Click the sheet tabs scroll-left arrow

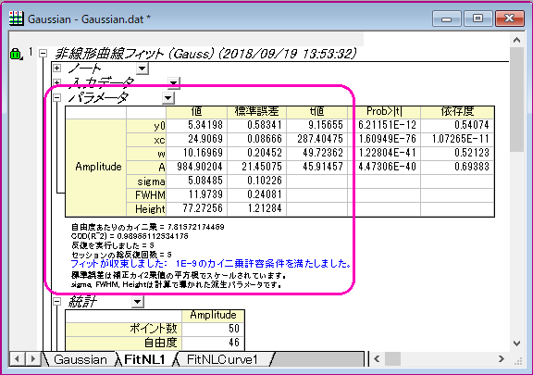point(17,358)
